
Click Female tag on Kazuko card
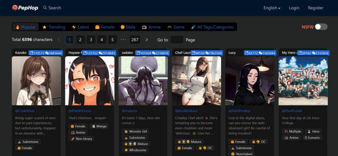click(24, 148)
